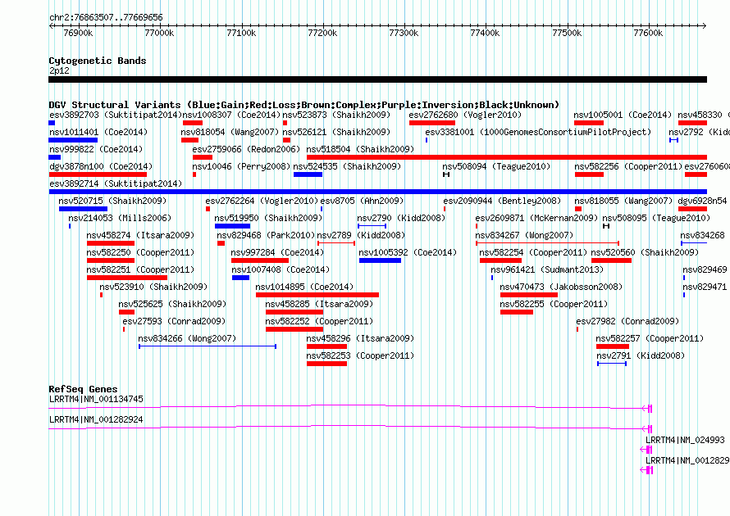Click nsv458285 (Itsara2009) label
The height and width of the screenshot is (516, 730).
[319, 304]
